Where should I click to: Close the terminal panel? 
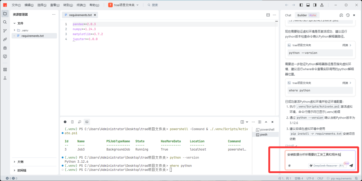272,122
